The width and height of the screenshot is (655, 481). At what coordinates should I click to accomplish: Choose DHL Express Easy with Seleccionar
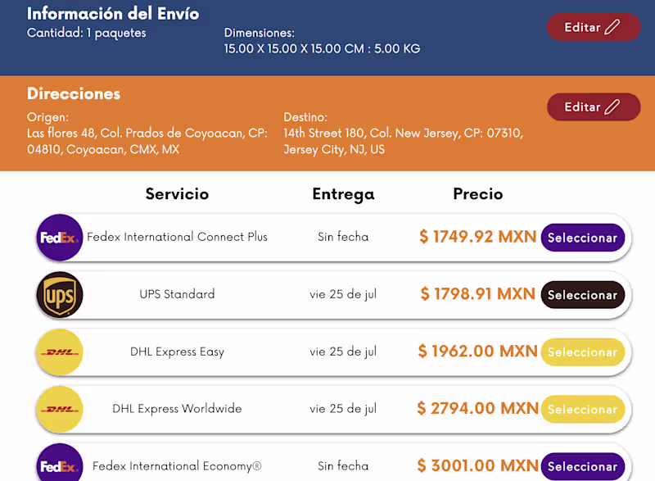582,352
